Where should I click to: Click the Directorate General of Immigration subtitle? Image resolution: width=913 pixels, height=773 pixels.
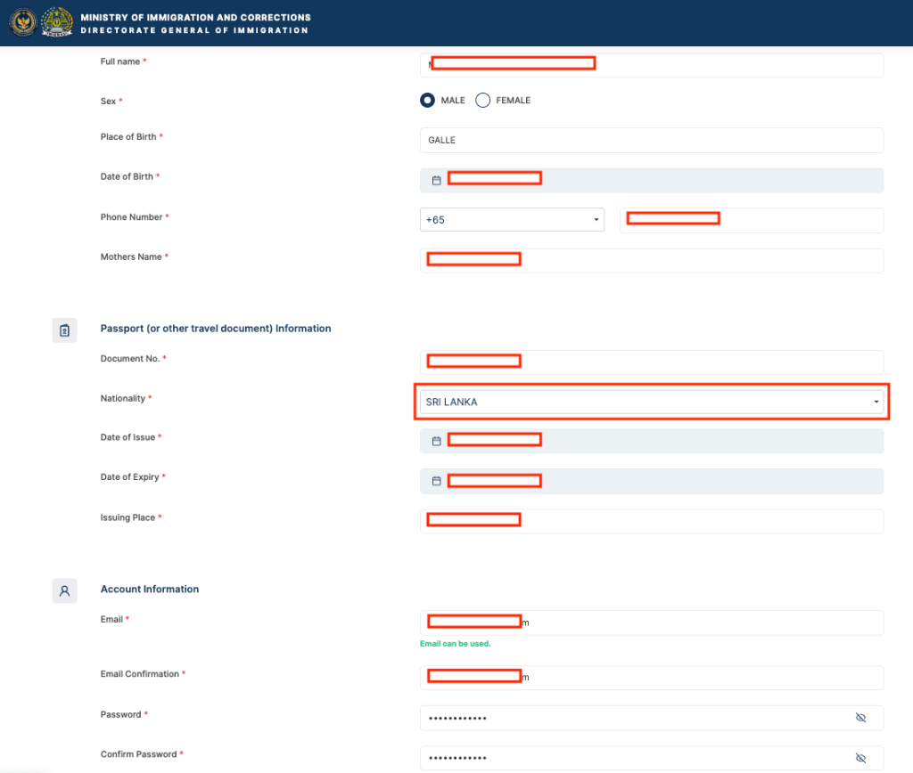[x=194, y=30]
